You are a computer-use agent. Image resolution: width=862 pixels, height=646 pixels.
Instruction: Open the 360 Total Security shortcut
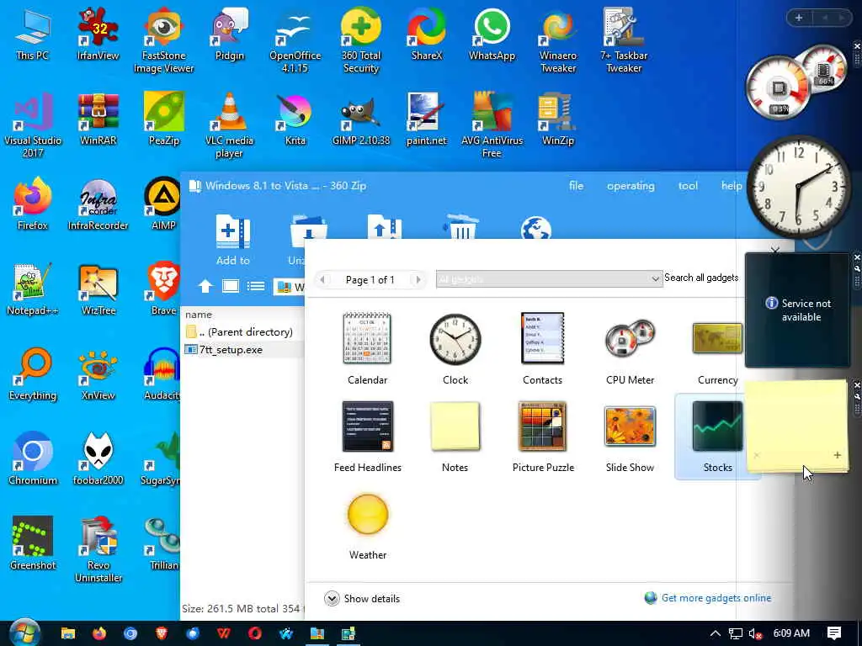pos(360,40)
